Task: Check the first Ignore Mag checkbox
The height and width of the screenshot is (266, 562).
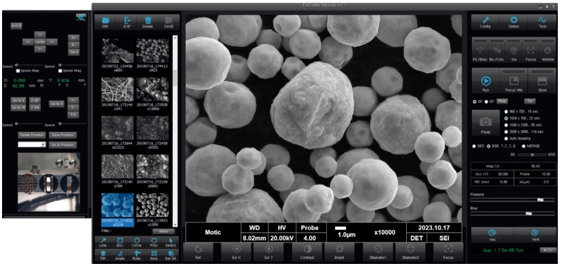Action: [x=17, y=70]
